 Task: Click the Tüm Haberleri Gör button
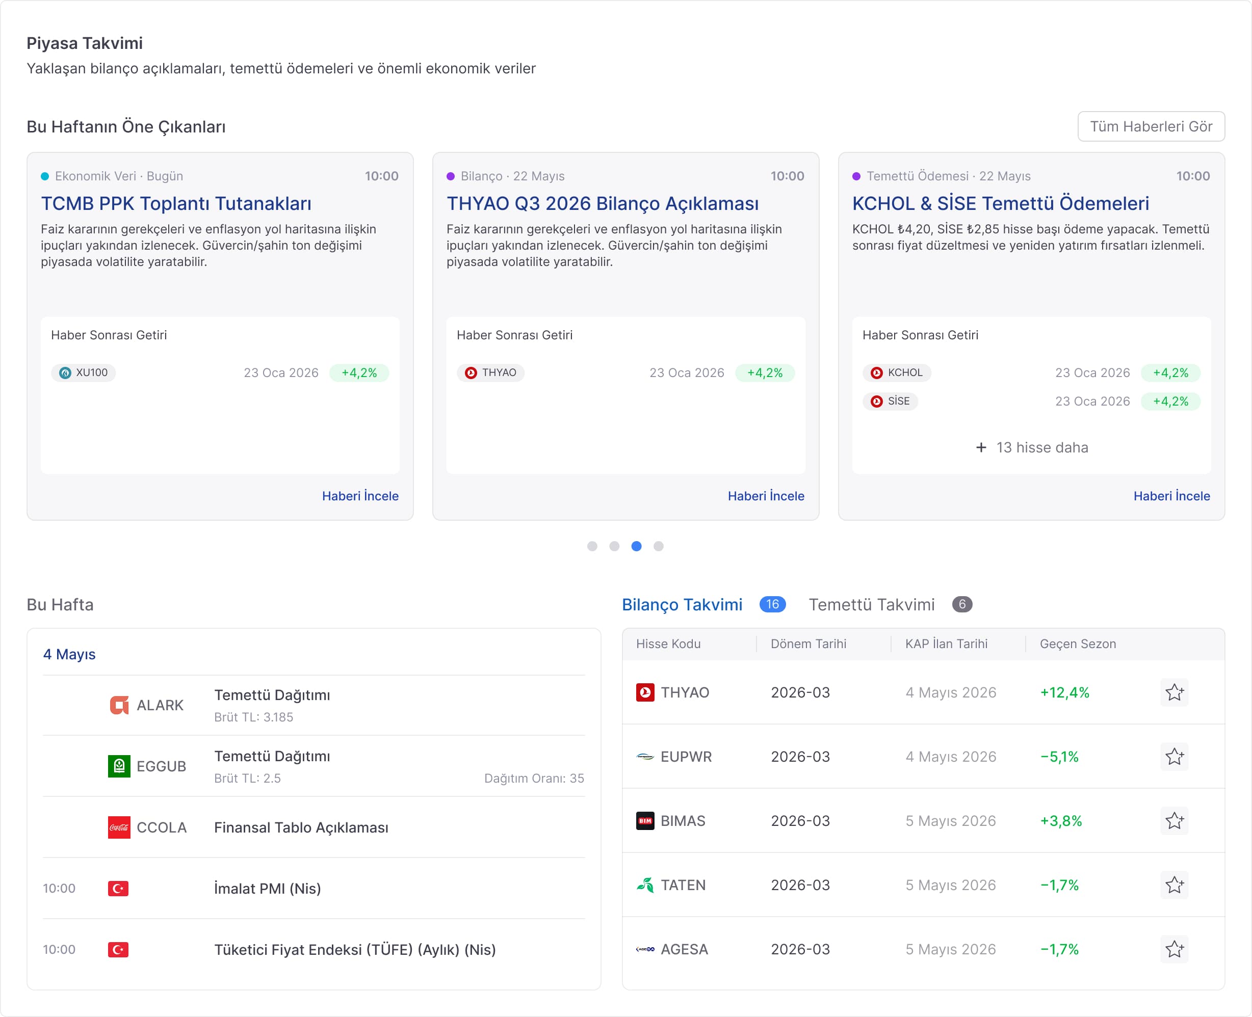(x=1151, y=126)
